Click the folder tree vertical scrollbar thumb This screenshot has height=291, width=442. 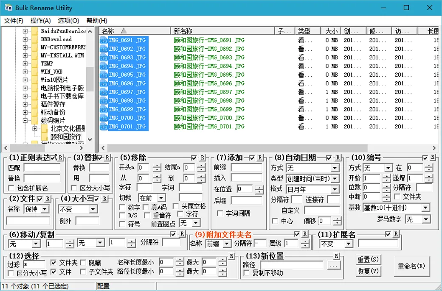pos(90,79)
